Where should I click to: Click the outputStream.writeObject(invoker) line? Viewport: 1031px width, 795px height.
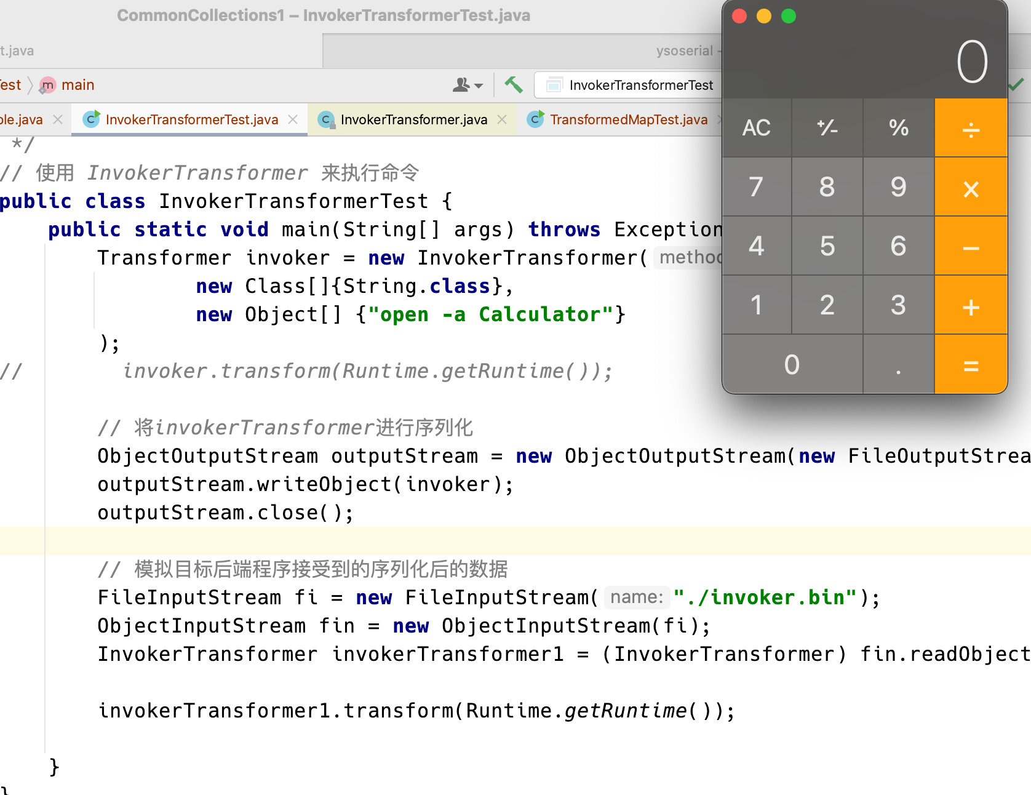click(x=306, y=484)
